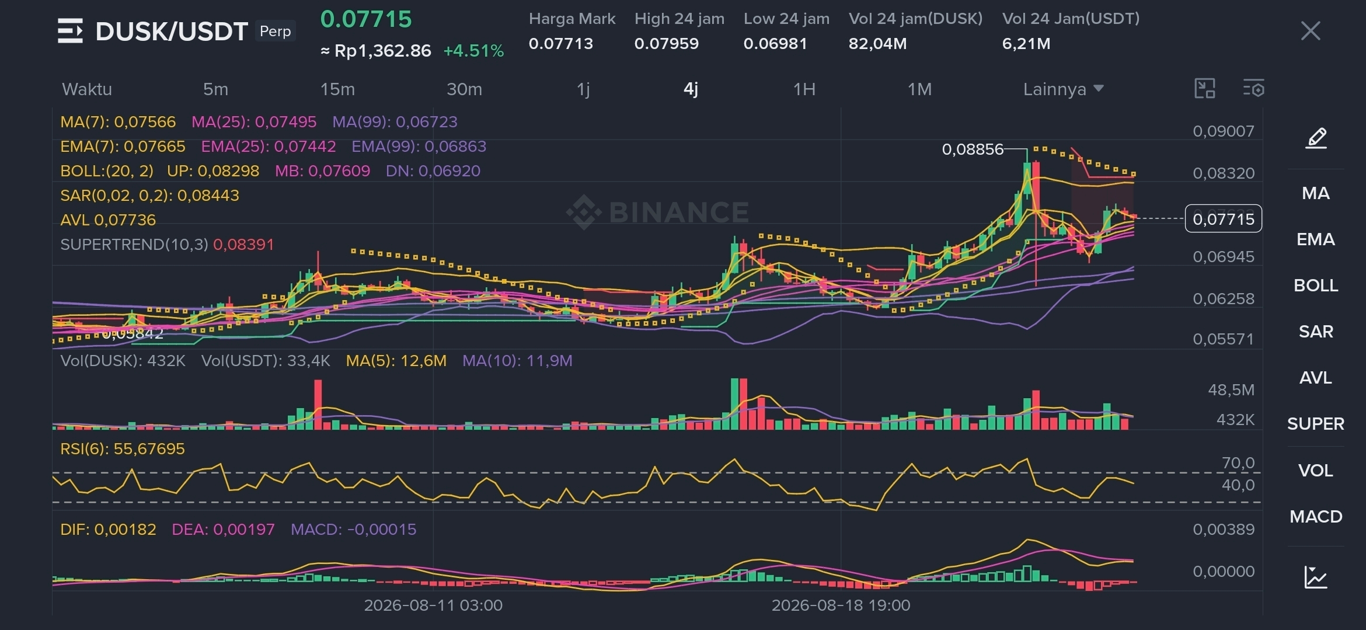This screenshot has height=630, width=1366.
Task: Toggle the EMA indicator
Action: 1316,239
